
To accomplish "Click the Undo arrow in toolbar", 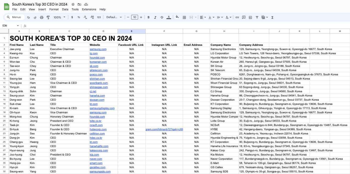I will coord(29,17).
